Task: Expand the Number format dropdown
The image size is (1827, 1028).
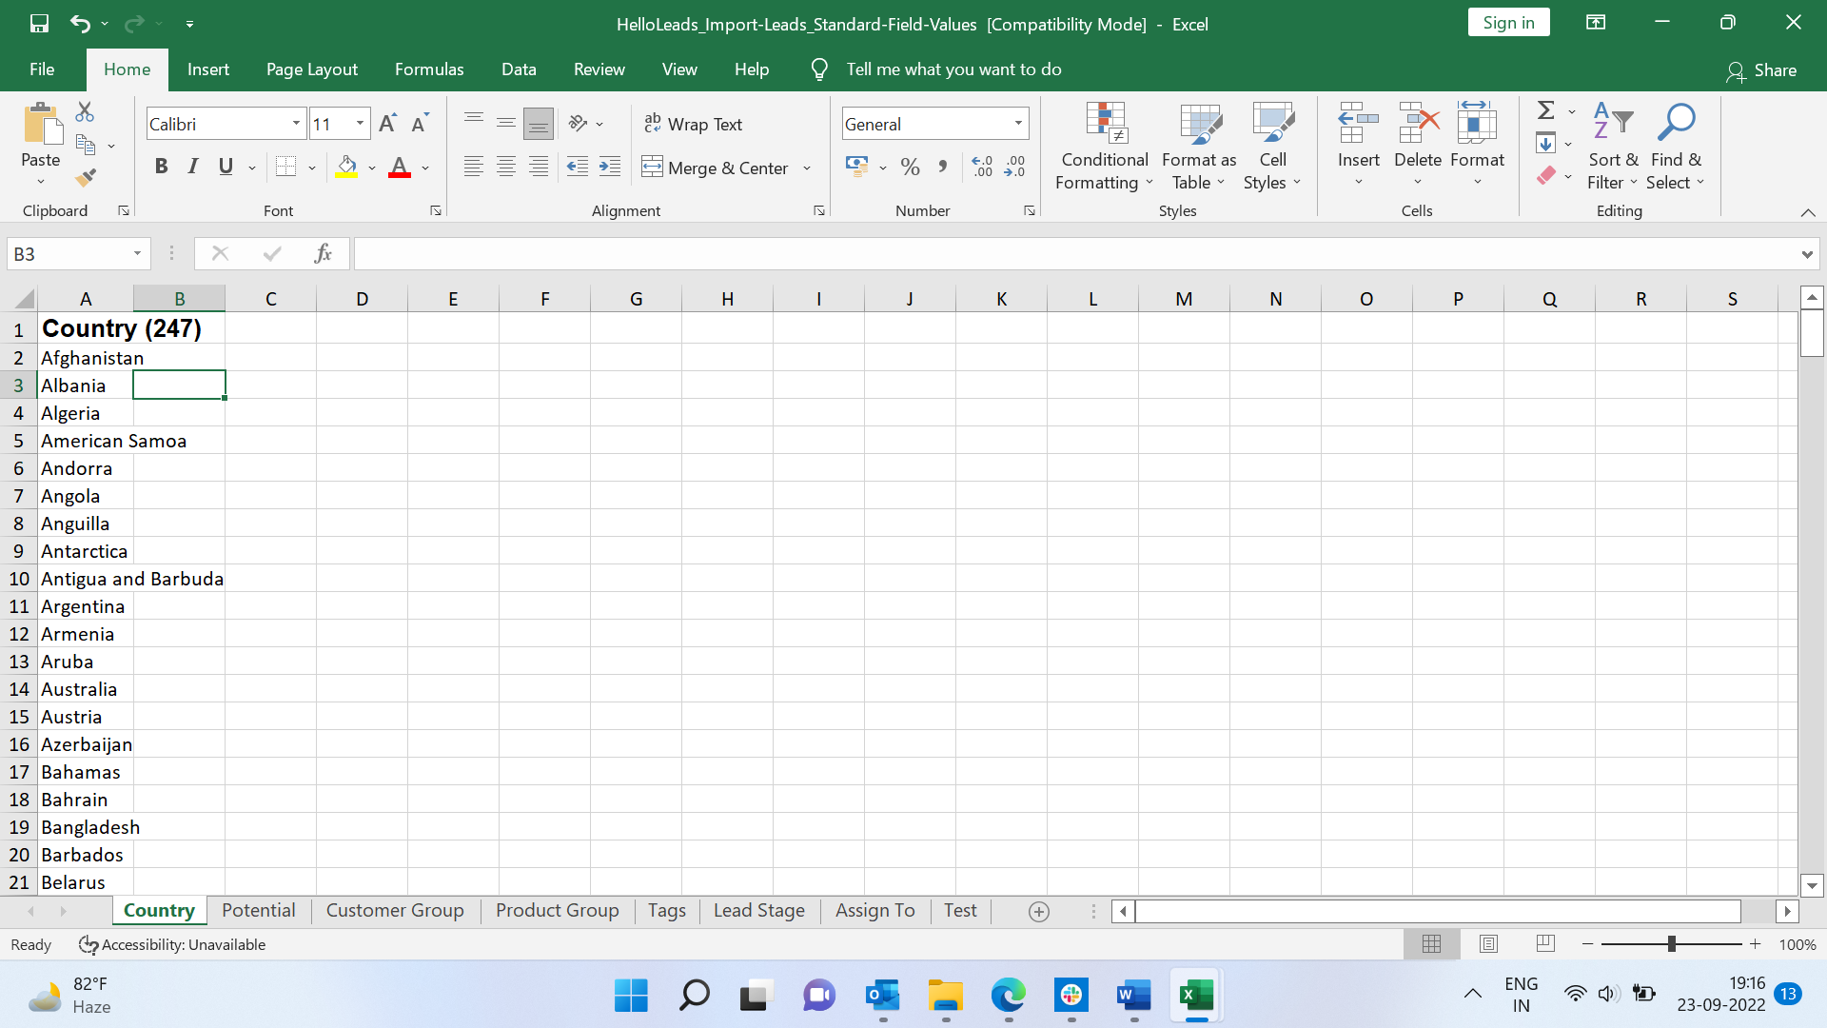Action: pos(1019,122)
